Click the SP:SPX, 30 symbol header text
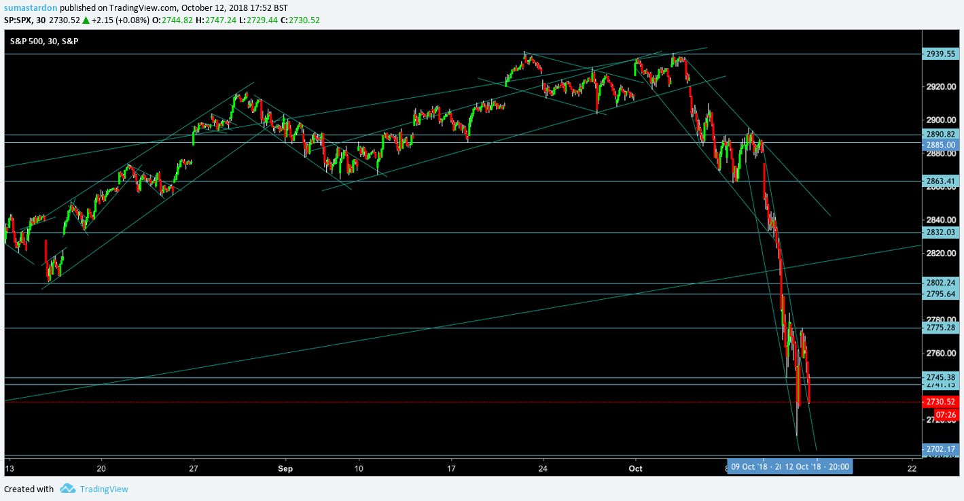The image size is (964, 501). pos(24,20)
